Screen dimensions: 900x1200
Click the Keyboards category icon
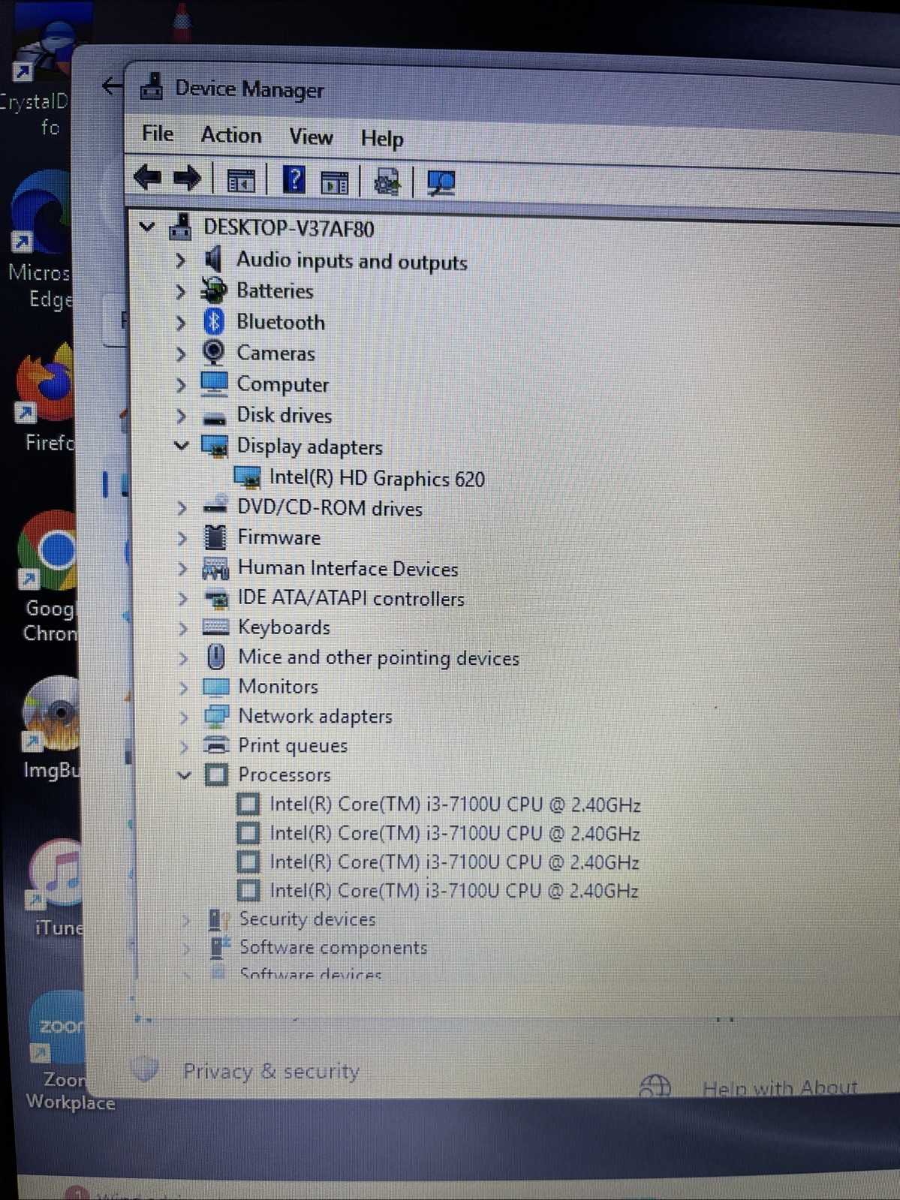coord(215,627)
